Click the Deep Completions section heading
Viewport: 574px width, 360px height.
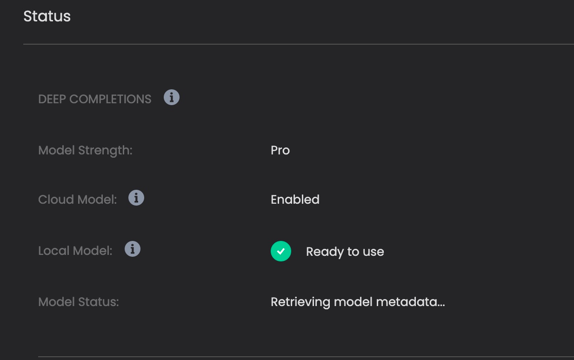94,99
